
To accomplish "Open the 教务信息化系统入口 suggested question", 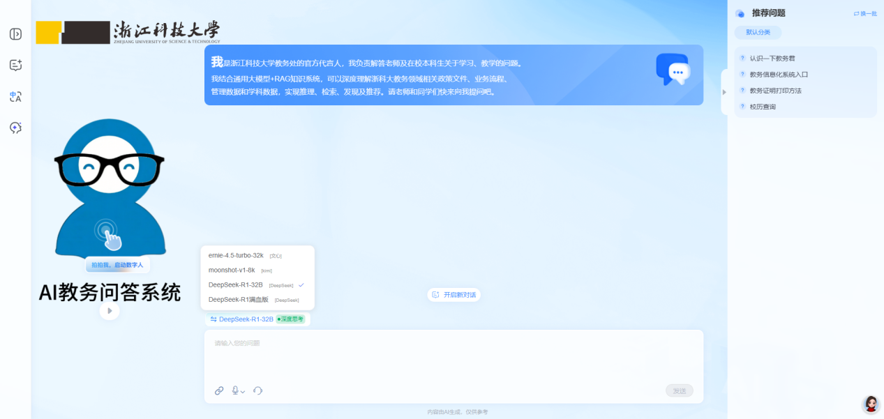I will 779,75.
